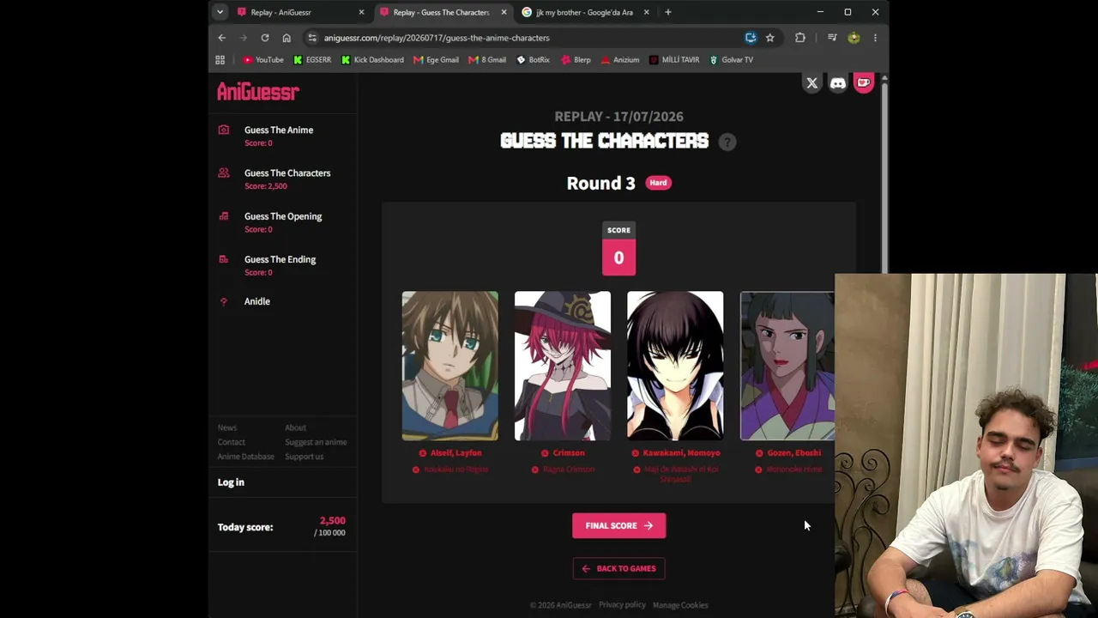1098x618 pixels.
Task: Open the bookmarks apps grid icon
Action: [x=220, y=60]
